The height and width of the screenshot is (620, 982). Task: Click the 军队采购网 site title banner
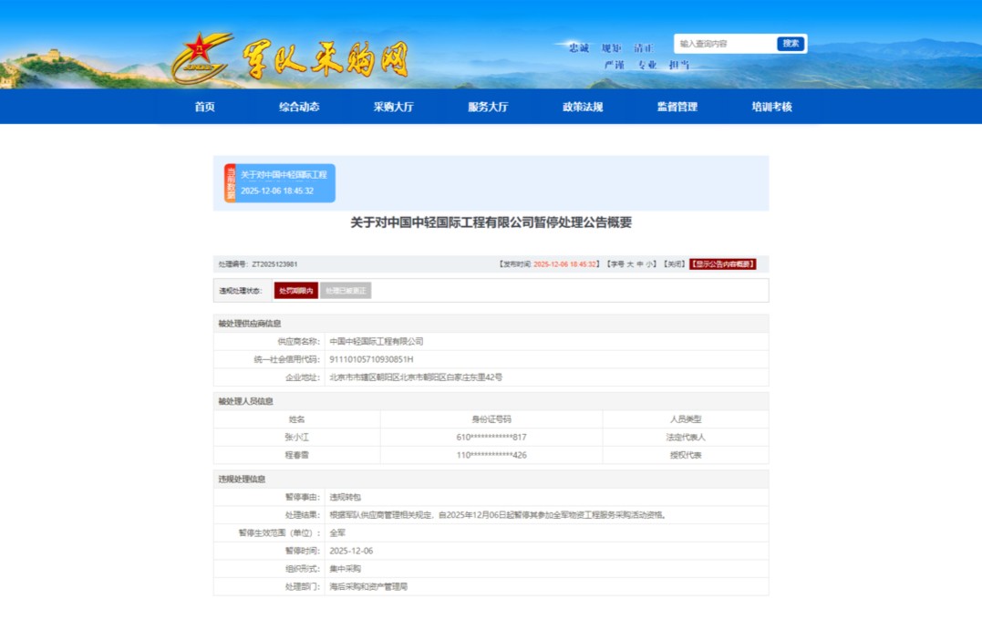[325, 58]
